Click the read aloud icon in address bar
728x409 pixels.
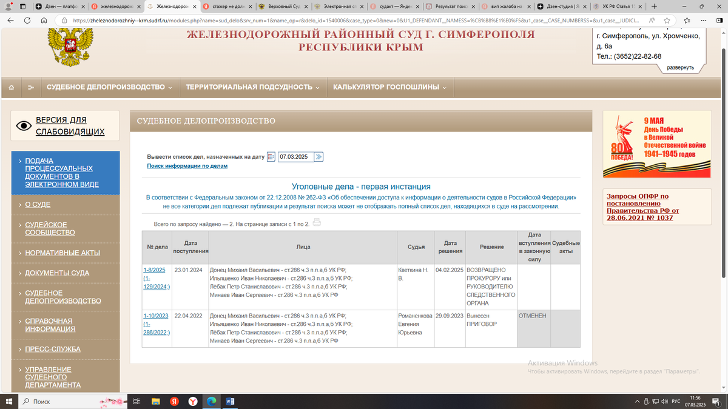[x=651, y=20]
